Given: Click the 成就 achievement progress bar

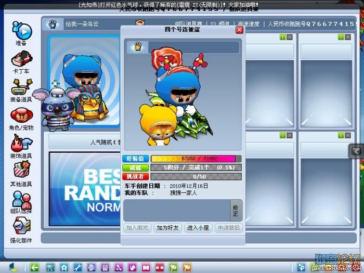Looking at the screenshot, I should (196, 167).
